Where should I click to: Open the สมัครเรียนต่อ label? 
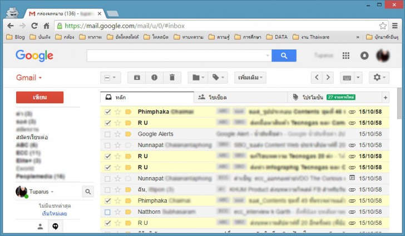click(32, 137)
